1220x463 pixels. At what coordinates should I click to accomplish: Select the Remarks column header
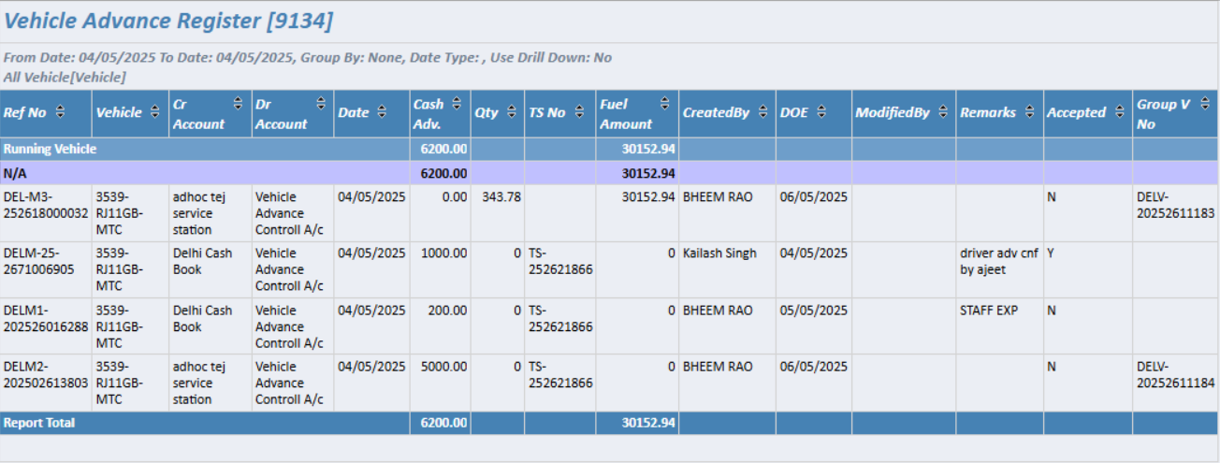pyautogui.click(x=987, y=112)
